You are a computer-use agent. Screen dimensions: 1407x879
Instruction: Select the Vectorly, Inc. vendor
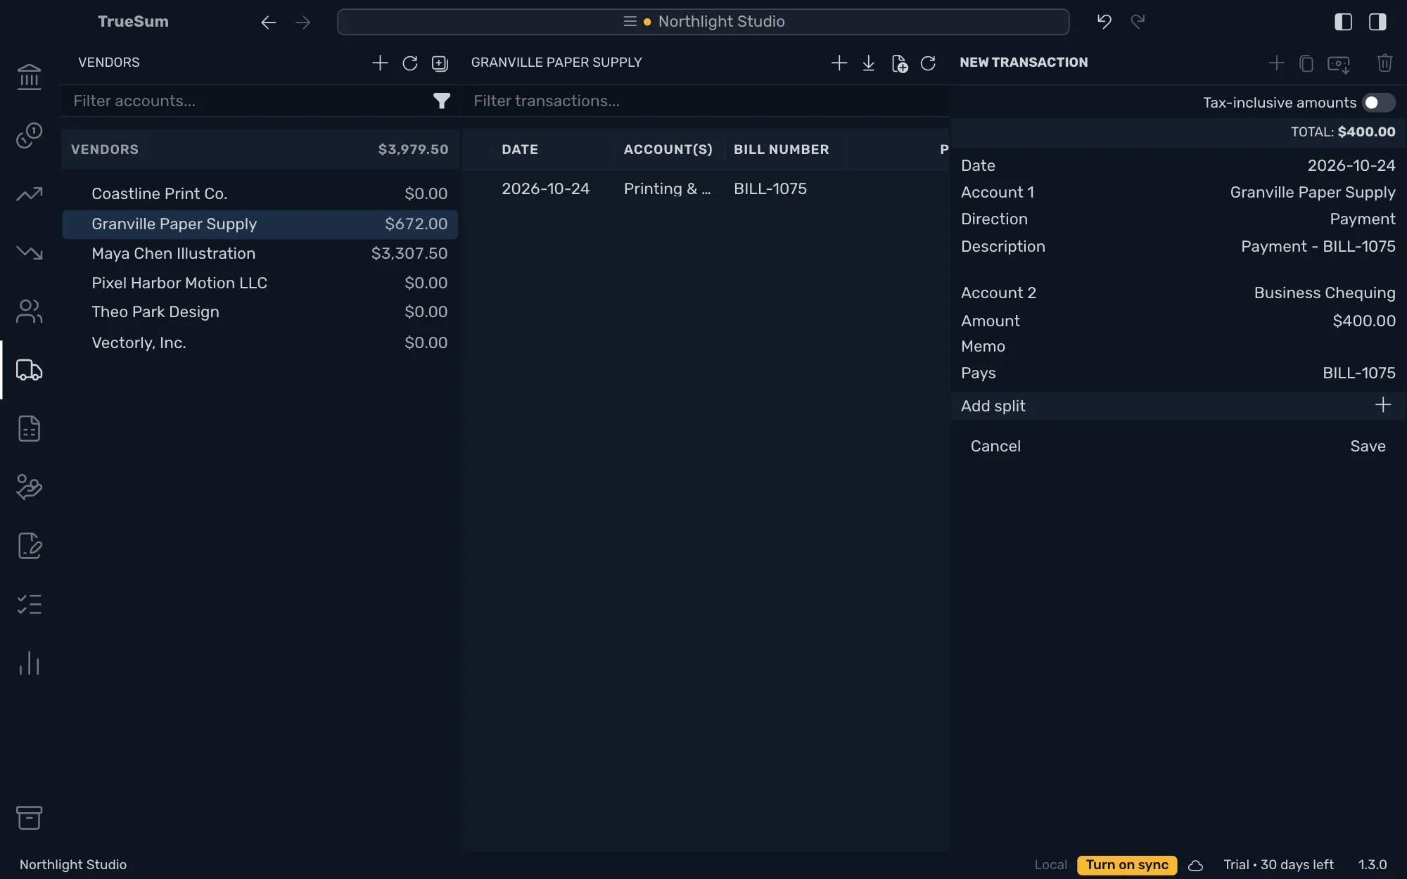click(x=260, y=343)
